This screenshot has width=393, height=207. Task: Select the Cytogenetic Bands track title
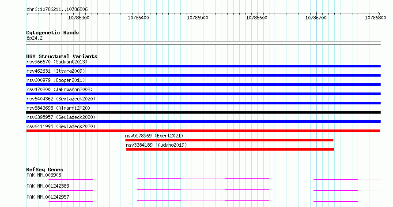[53, 33]
